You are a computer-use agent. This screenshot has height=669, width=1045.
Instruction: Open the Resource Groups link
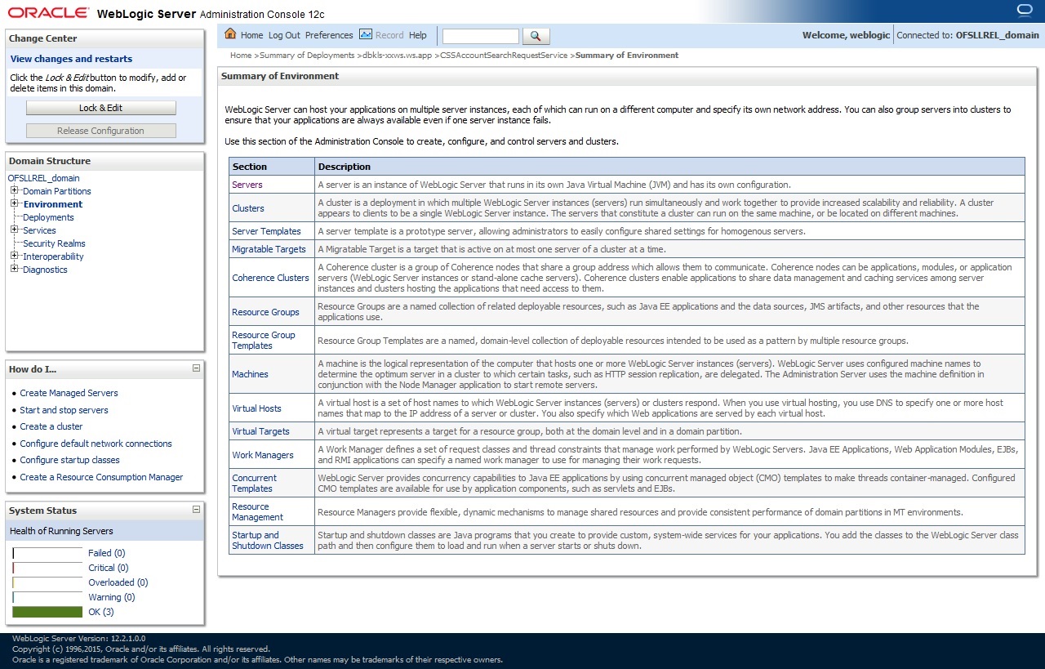pos(265,312)
